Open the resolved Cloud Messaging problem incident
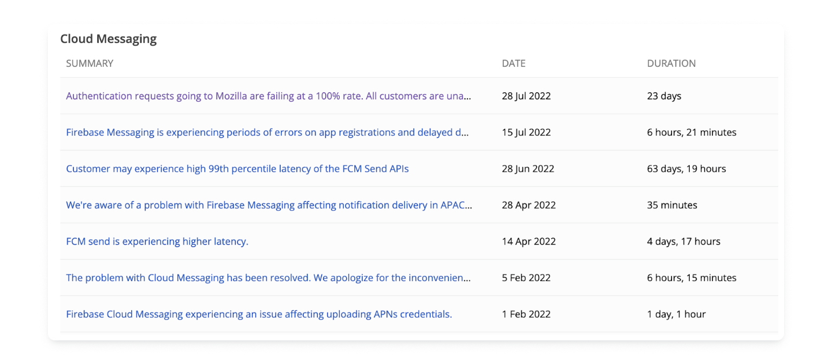This screenshot has width=832, height=364. pos(268,277)
